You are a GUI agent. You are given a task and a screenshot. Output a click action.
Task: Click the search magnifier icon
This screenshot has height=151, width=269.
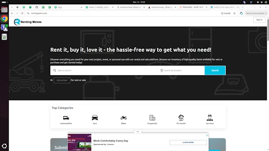(x=55, y=70)
